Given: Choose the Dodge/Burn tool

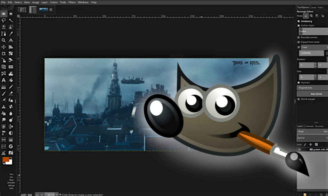Looking at the screenshot, I should pyautogui.click(x=11, y=120).
